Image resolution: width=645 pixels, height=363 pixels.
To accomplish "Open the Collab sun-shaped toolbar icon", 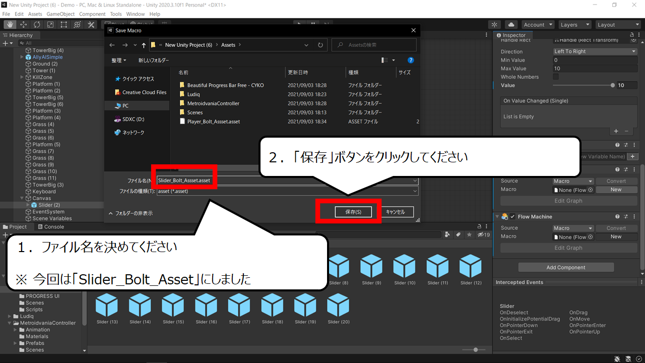I will [495, 25].
